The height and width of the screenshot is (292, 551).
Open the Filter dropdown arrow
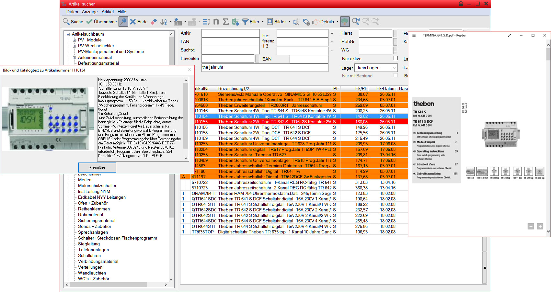coord(263,22)
